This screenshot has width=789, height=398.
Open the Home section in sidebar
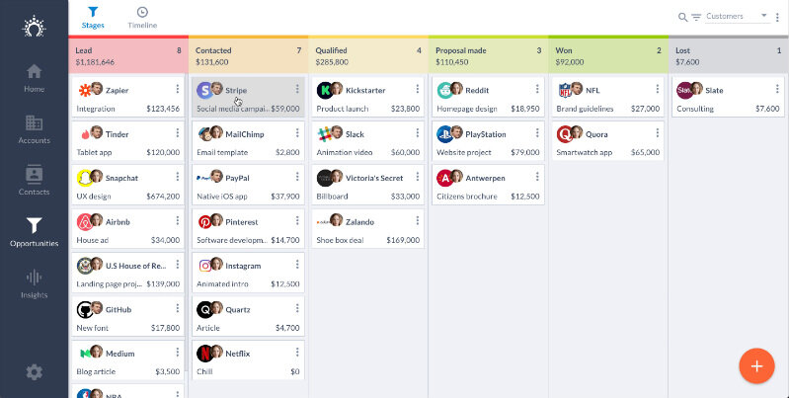click(34, 77)
